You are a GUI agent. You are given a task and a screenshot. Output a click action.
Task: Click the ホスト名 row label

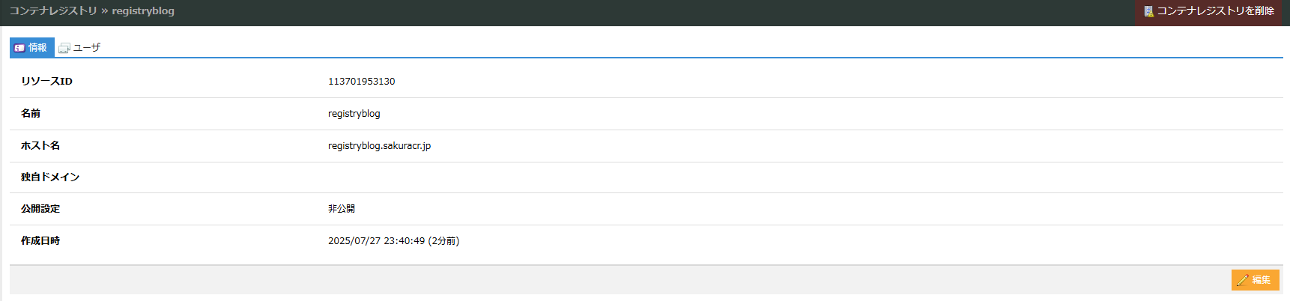(x=40, y=146)
